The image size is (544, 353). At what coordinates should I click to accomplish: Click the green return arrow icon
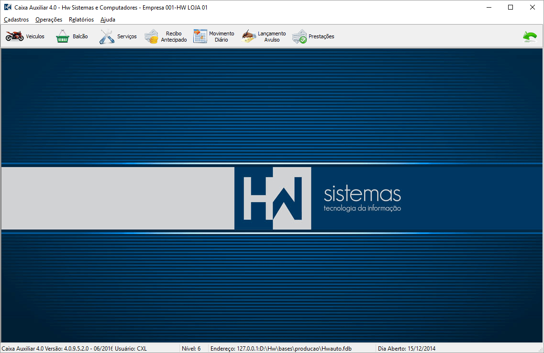click(530, 36)
